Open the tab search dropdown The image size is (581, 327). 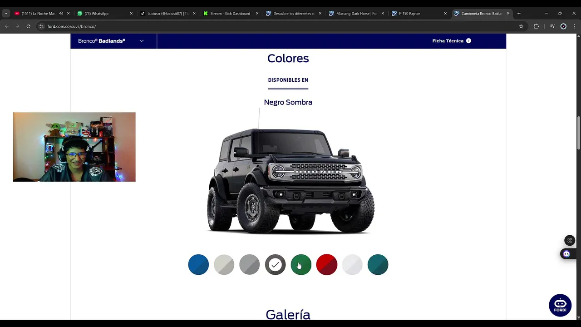point(6,14)
